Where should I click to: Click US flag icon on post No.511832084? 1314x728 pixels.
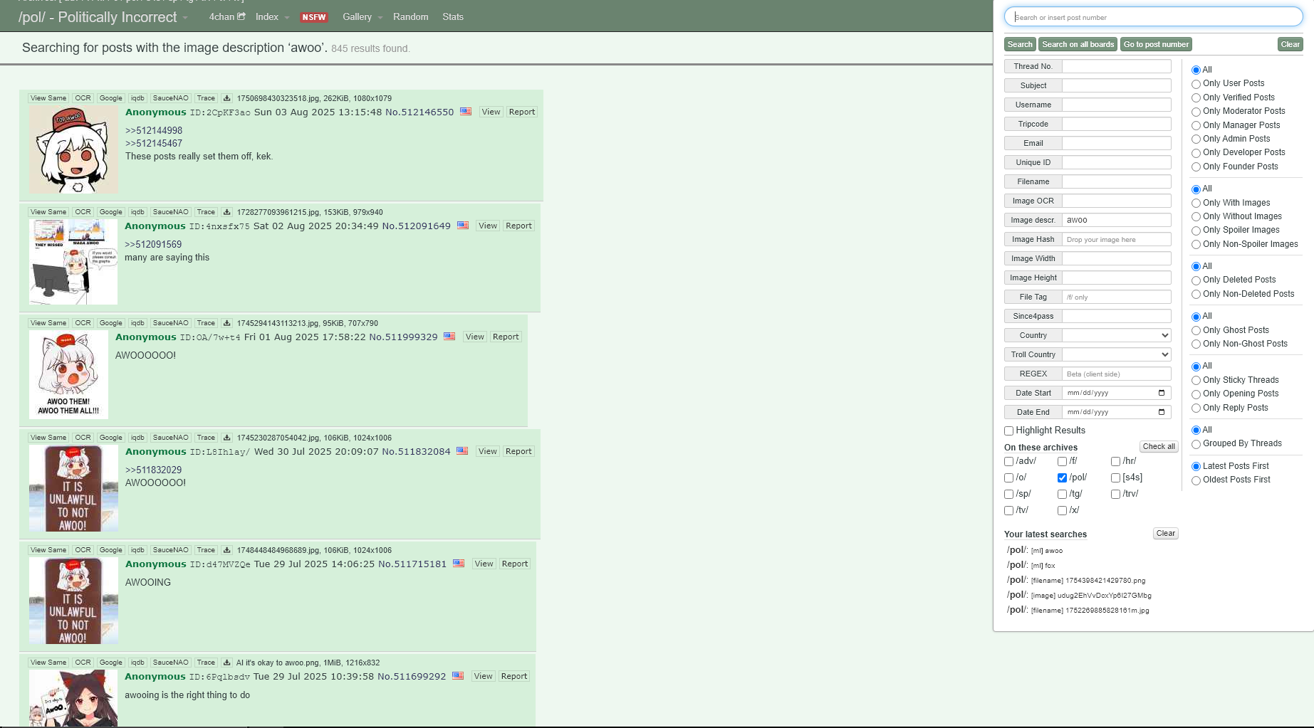click(462, 451)
